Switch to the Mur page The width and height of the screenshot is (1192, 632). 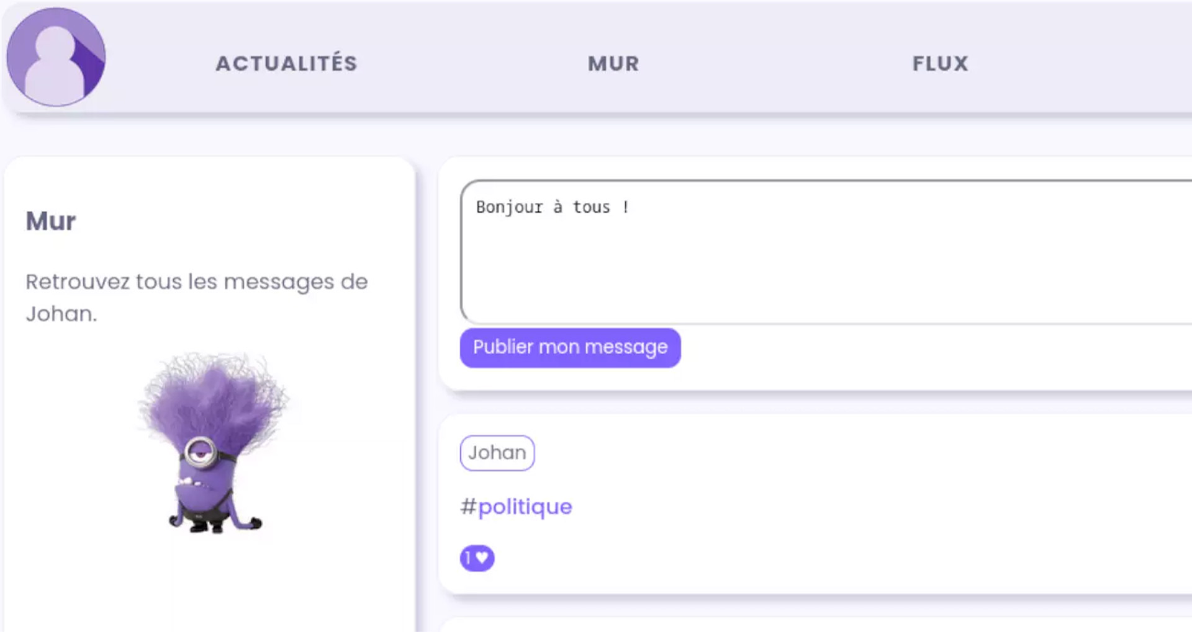coord(613,63)
